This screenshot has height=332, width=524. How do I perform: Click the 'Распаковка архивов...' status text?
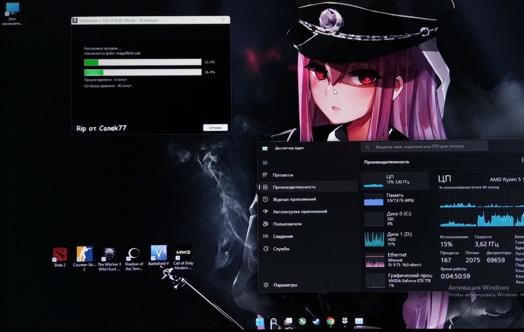coord(103,48)
